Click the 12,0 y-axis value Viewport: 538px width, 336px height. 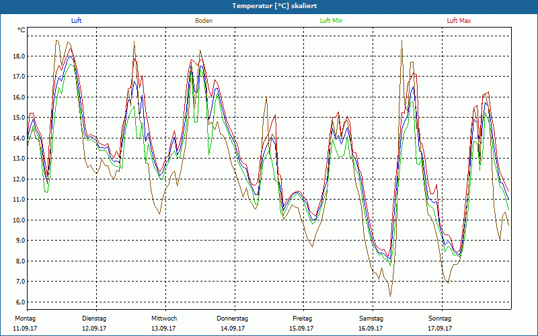[x=20, y=179]
